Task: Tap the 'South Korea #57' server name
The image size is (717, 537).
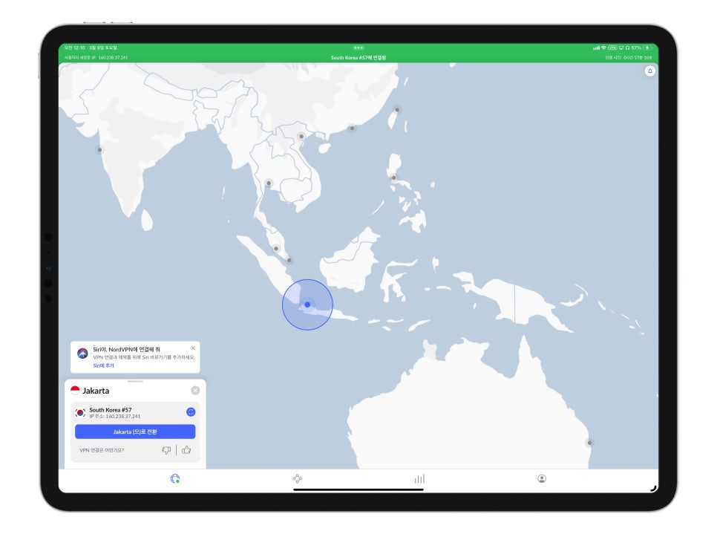Action: 110,410
